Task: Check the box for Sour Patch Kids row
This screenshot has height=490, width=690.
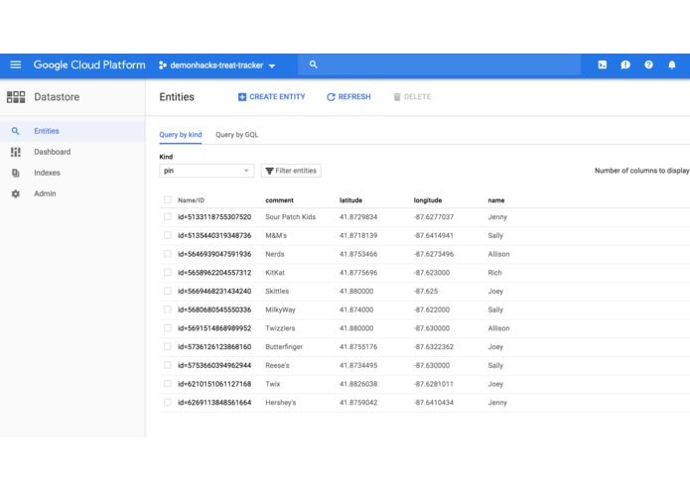Action: click(x=167, y=216)
